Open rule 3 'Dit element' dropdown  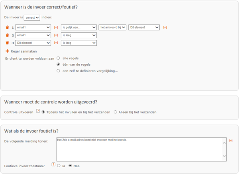pyautogui.click(x=33, y=43)
